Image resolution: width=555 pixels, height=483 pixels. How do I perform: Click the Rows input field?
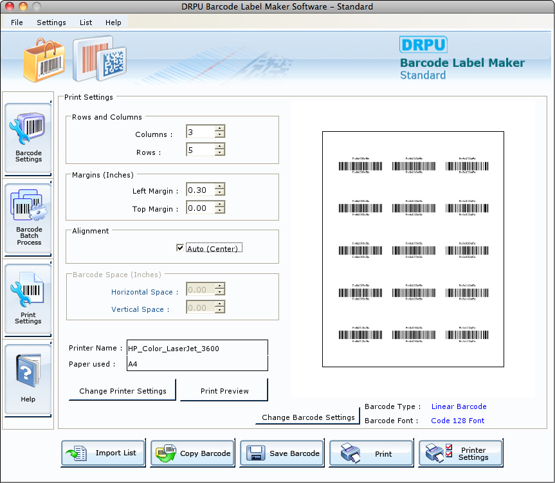pyautogui.click(x=201, y=150)
